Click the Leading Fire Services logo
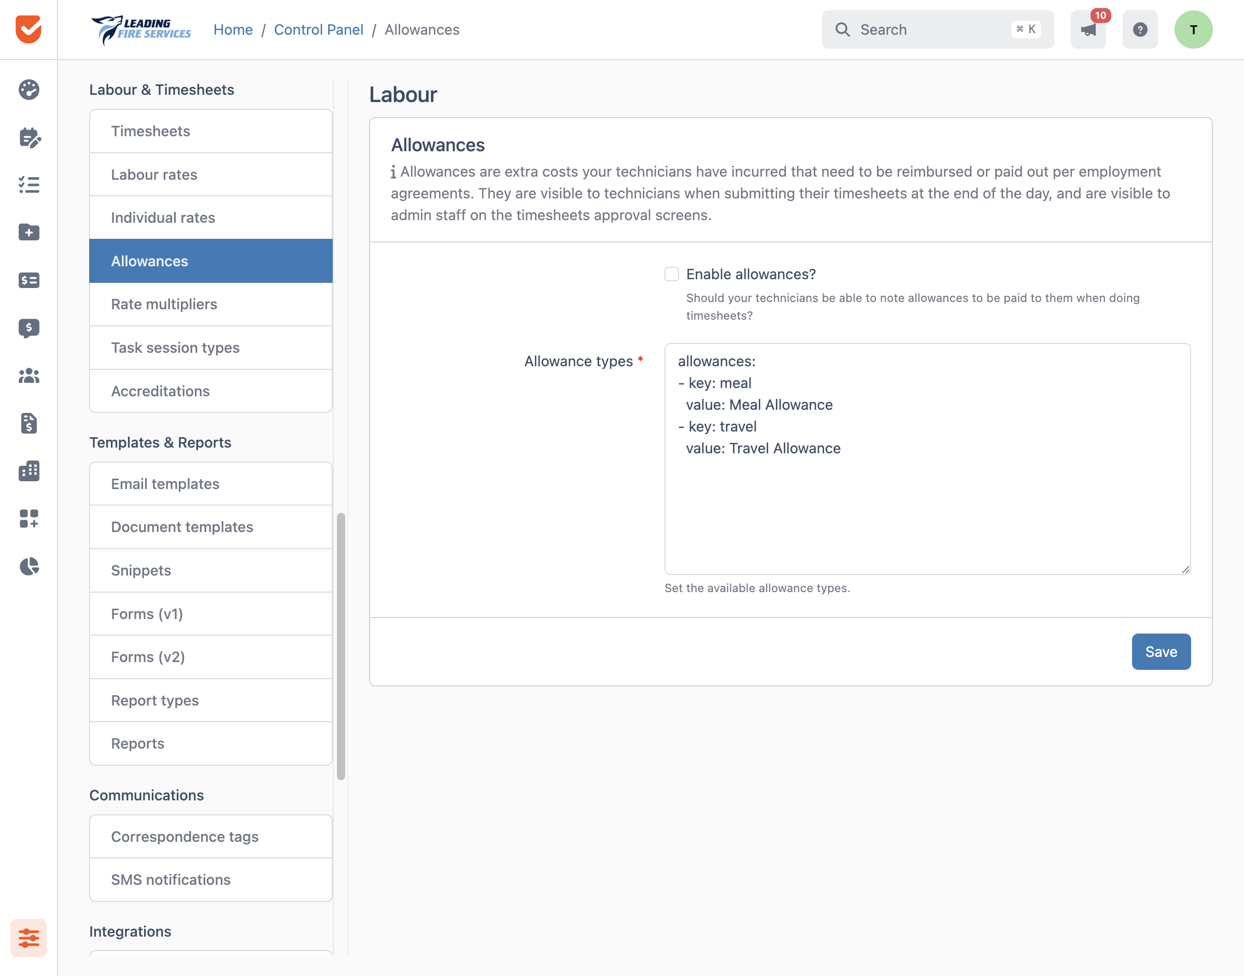The height and width of the screenshot is (976, 1244). pos(140,29)
